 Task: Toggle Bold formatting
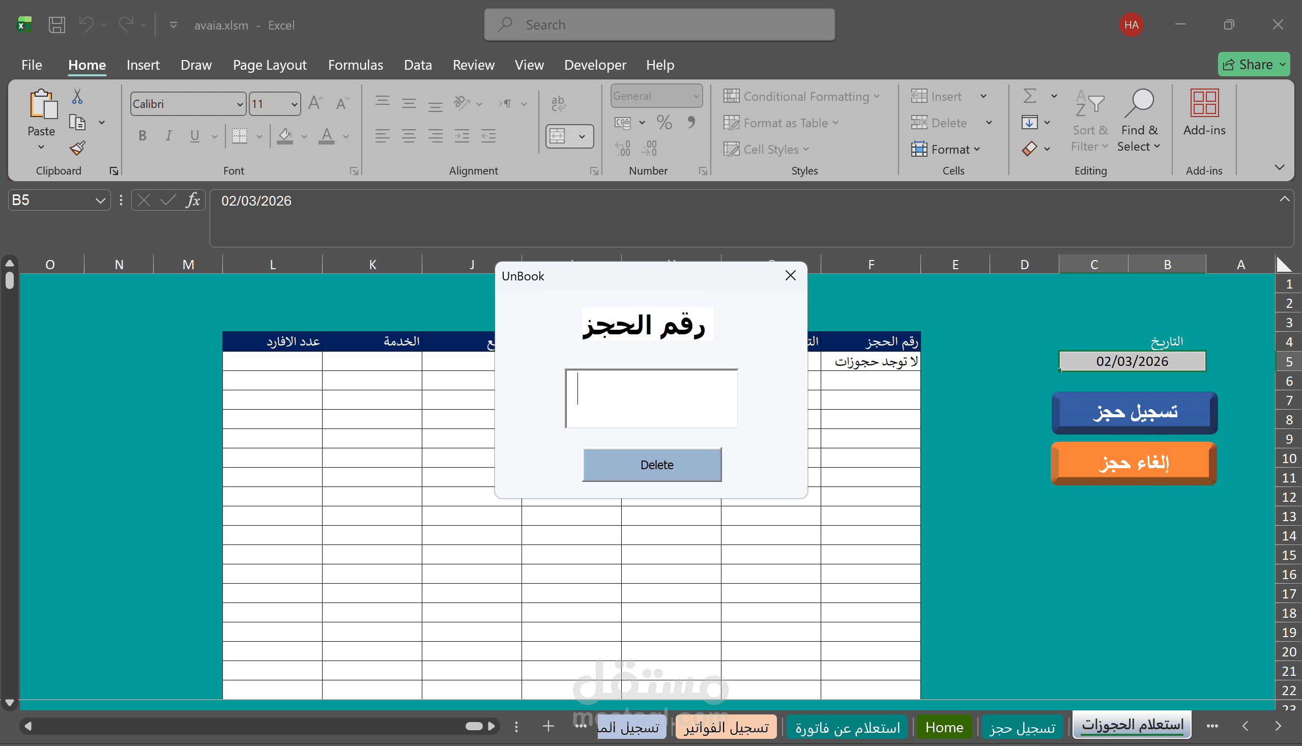142,136
